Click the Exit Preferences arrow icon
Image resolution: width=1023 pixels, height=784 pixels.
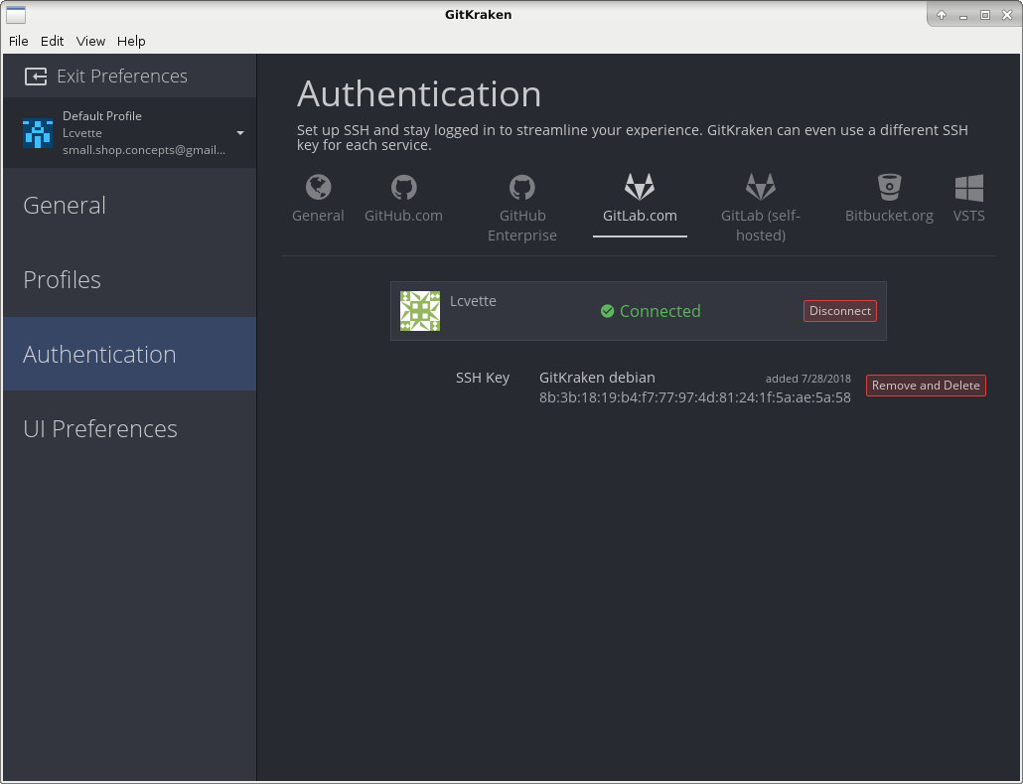[36, 77]
